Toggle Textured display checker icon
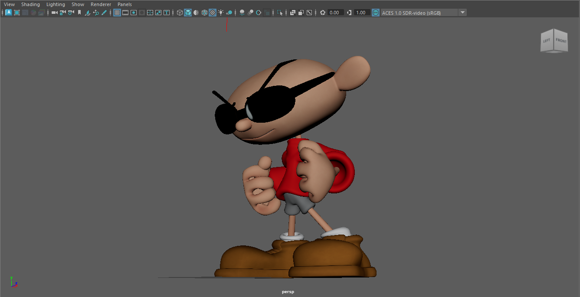 (213, 13)
